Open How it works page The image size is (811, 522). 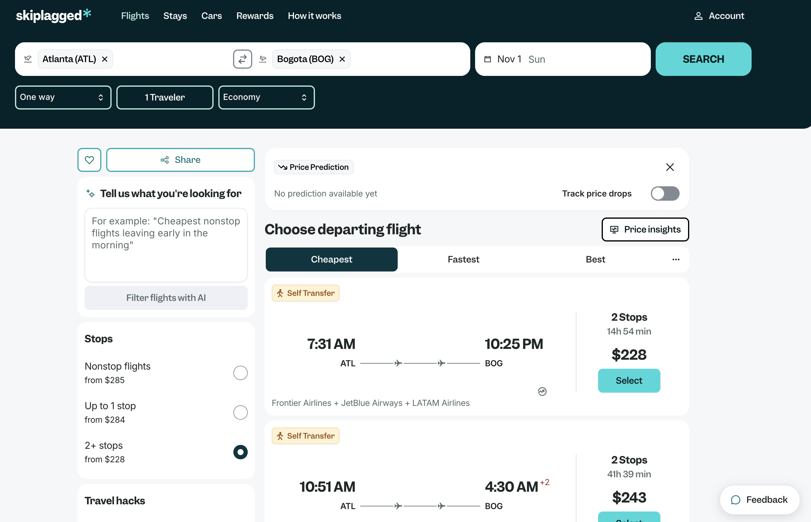click(x=315, y=16)
